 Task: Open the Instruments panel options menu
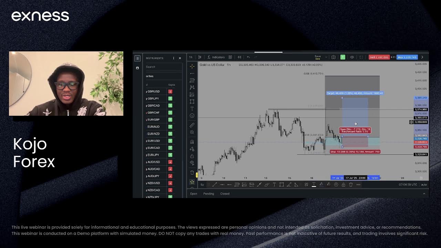coord(174,58)
